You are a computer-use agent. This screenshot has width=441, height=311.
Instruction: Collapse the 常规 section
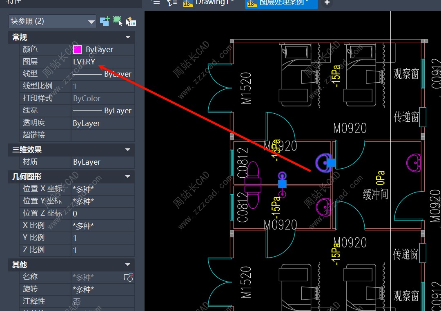128,37
